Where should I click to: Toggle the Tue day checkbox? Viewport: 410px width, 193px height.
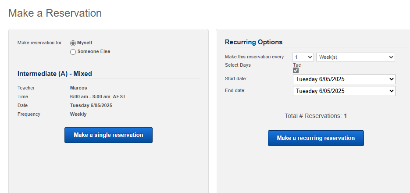[296, 70]
